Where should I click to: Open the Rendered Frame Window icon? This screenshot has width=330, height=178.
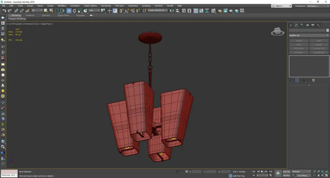pos(226,11)
